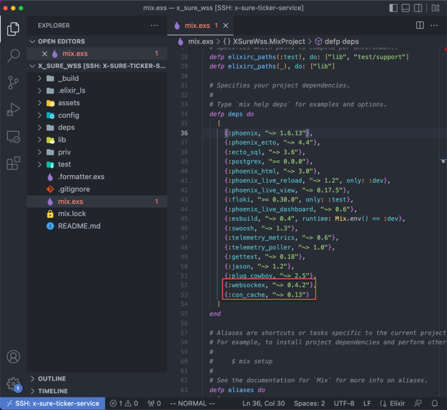Click the Accounts icon above the gear
The height and width of the screenshot is (410, 447).
[13, 357]
